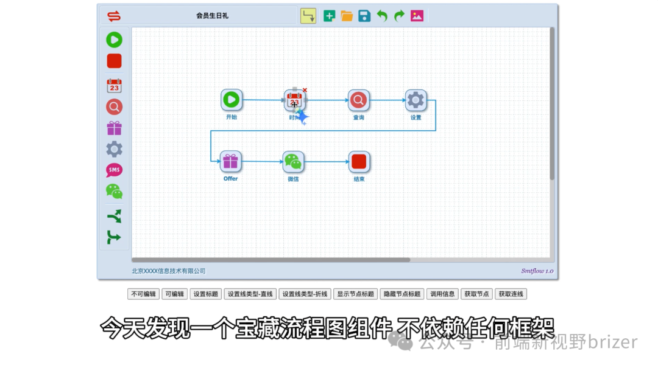The image size is (658, 368).
Task: Select the 设置 settings node on canvas
Action: click(x=416, y=100)
